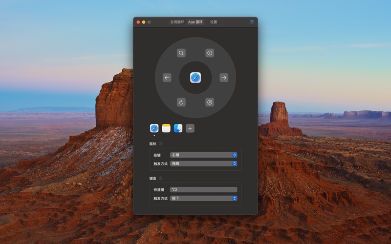Click help icon next to 鼠标
Image resolution: width=391 pixels, height=244 pixels.
click(161, 144)
